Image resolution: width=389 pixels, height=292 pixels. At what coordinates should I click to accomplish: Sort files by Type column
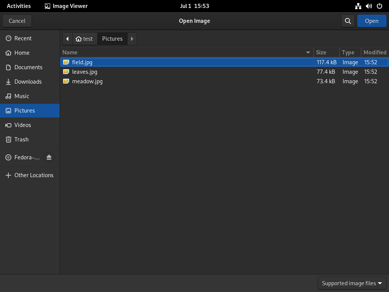350,52
